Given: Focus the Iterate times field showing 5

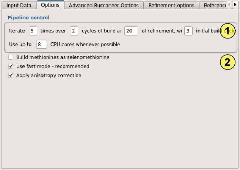Looking at the screenshot, I should tap(33, 31).
